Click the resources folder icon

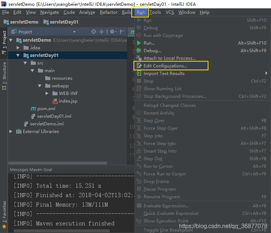click(x=48, y=78)
